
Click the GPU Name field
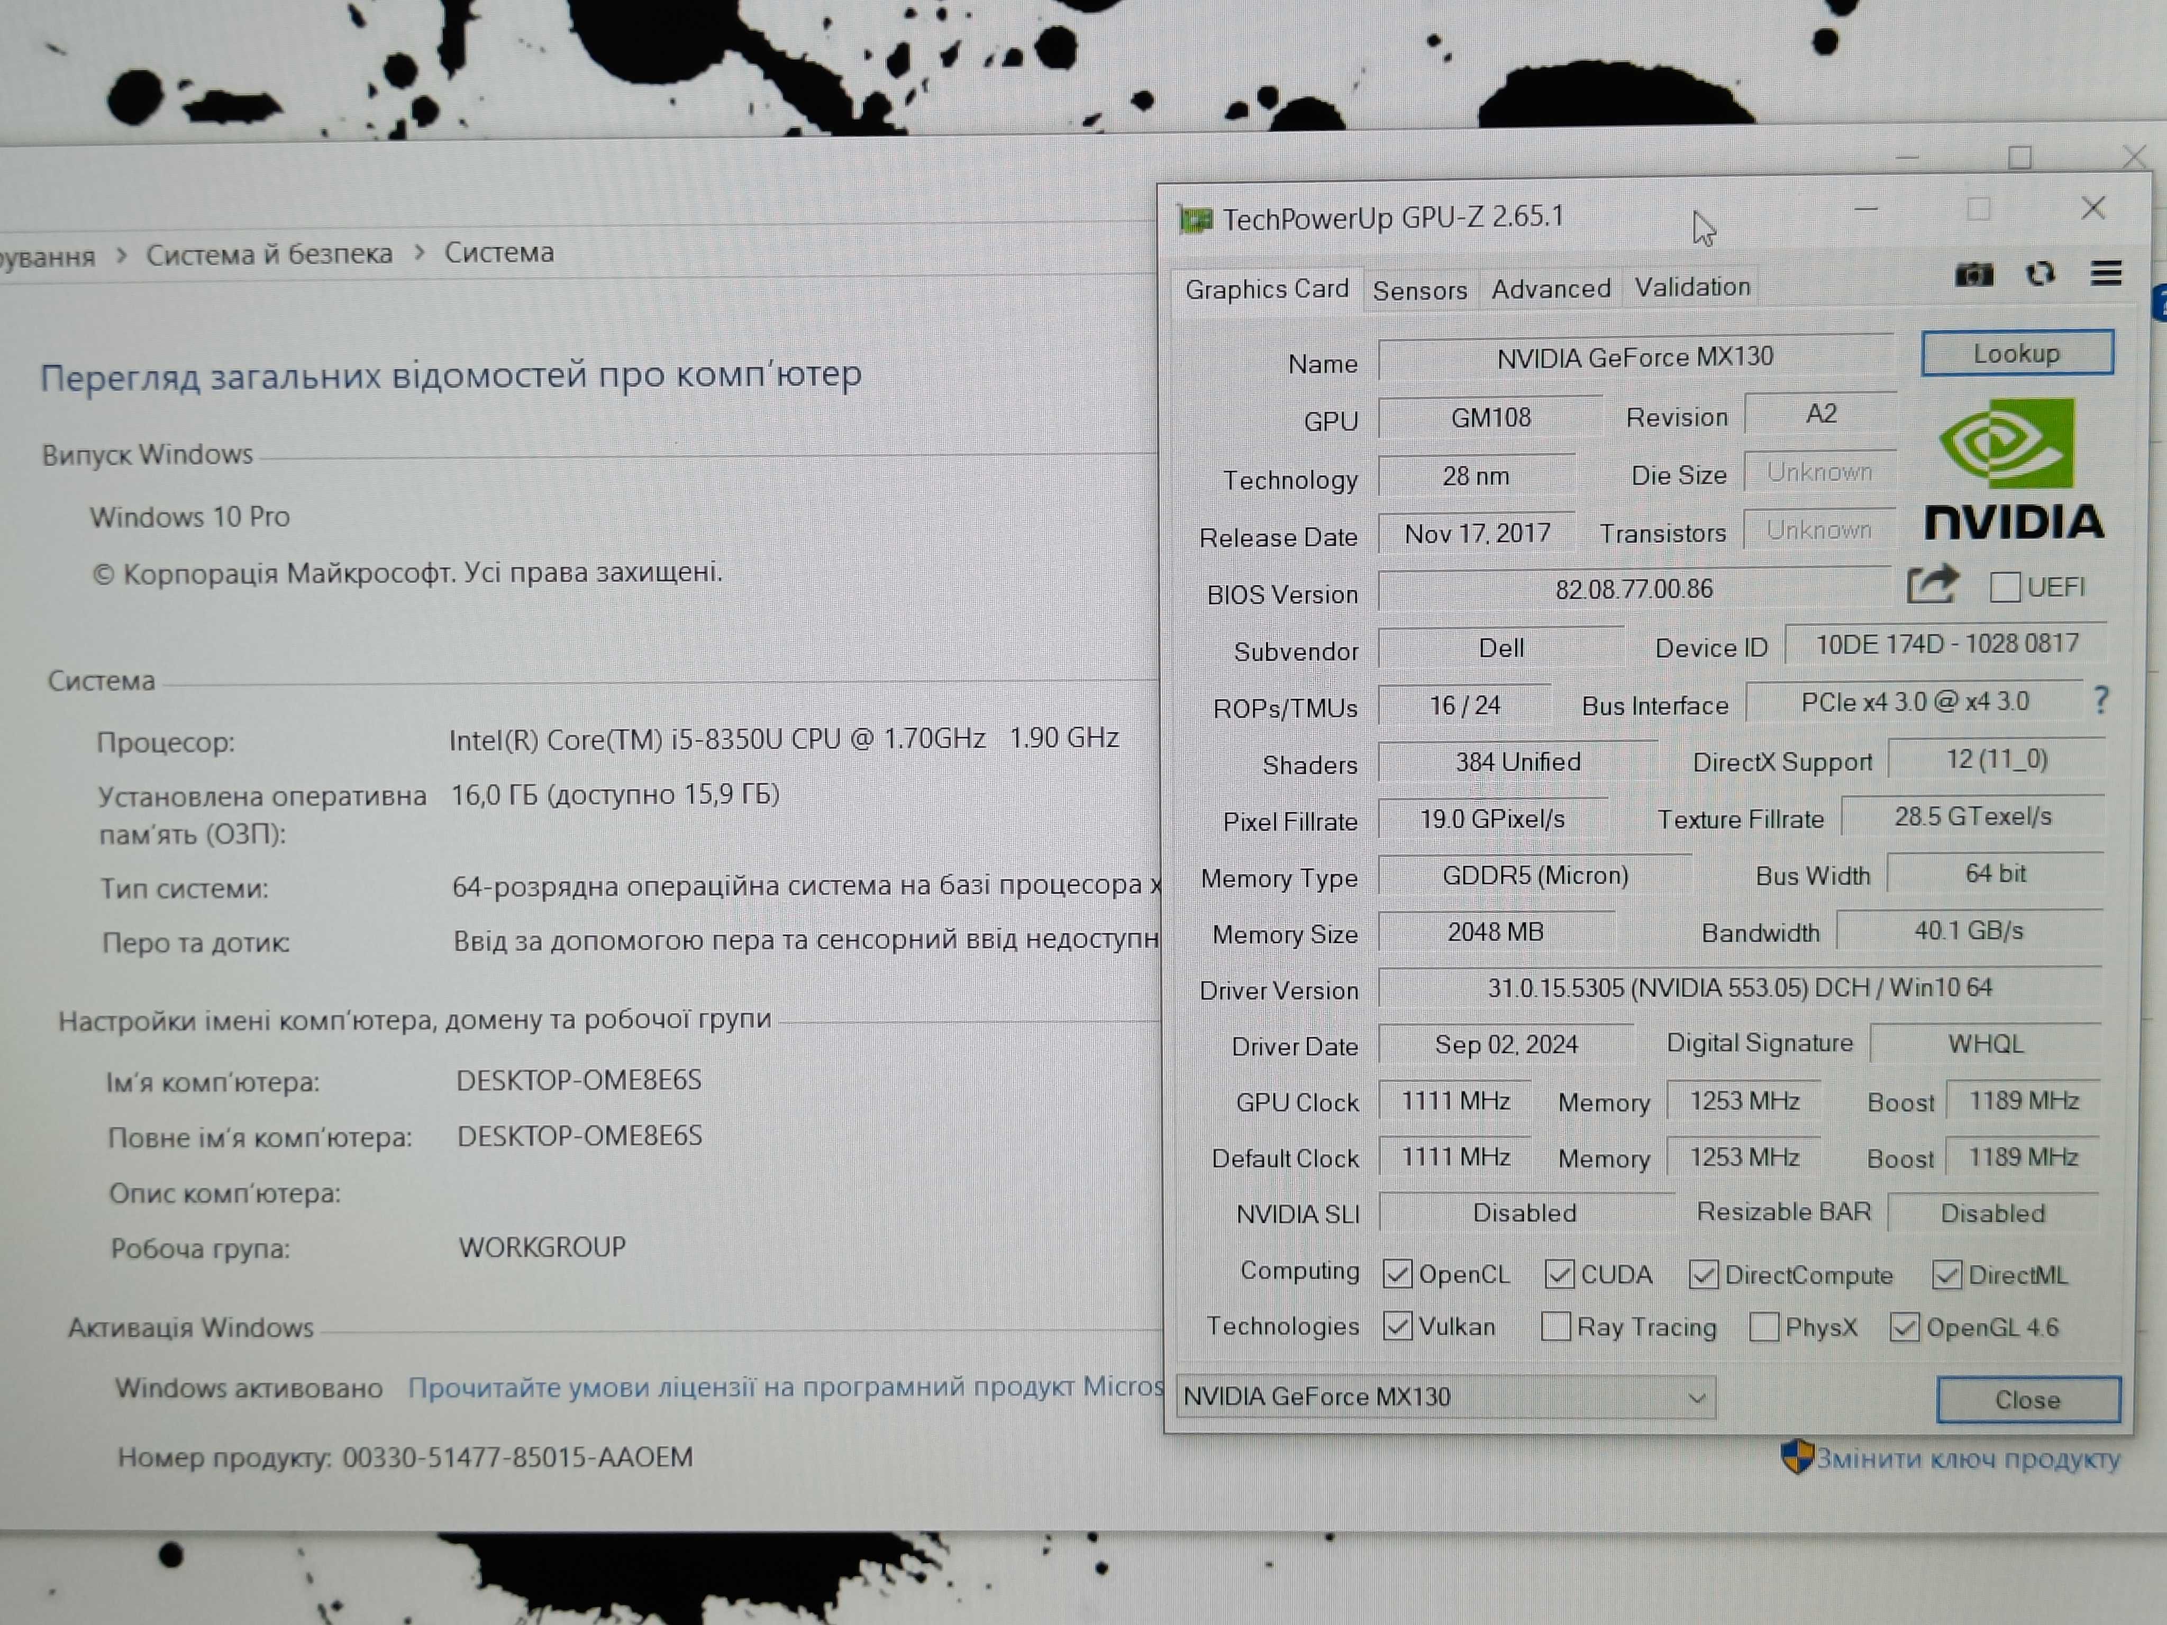pos(1635,358)
